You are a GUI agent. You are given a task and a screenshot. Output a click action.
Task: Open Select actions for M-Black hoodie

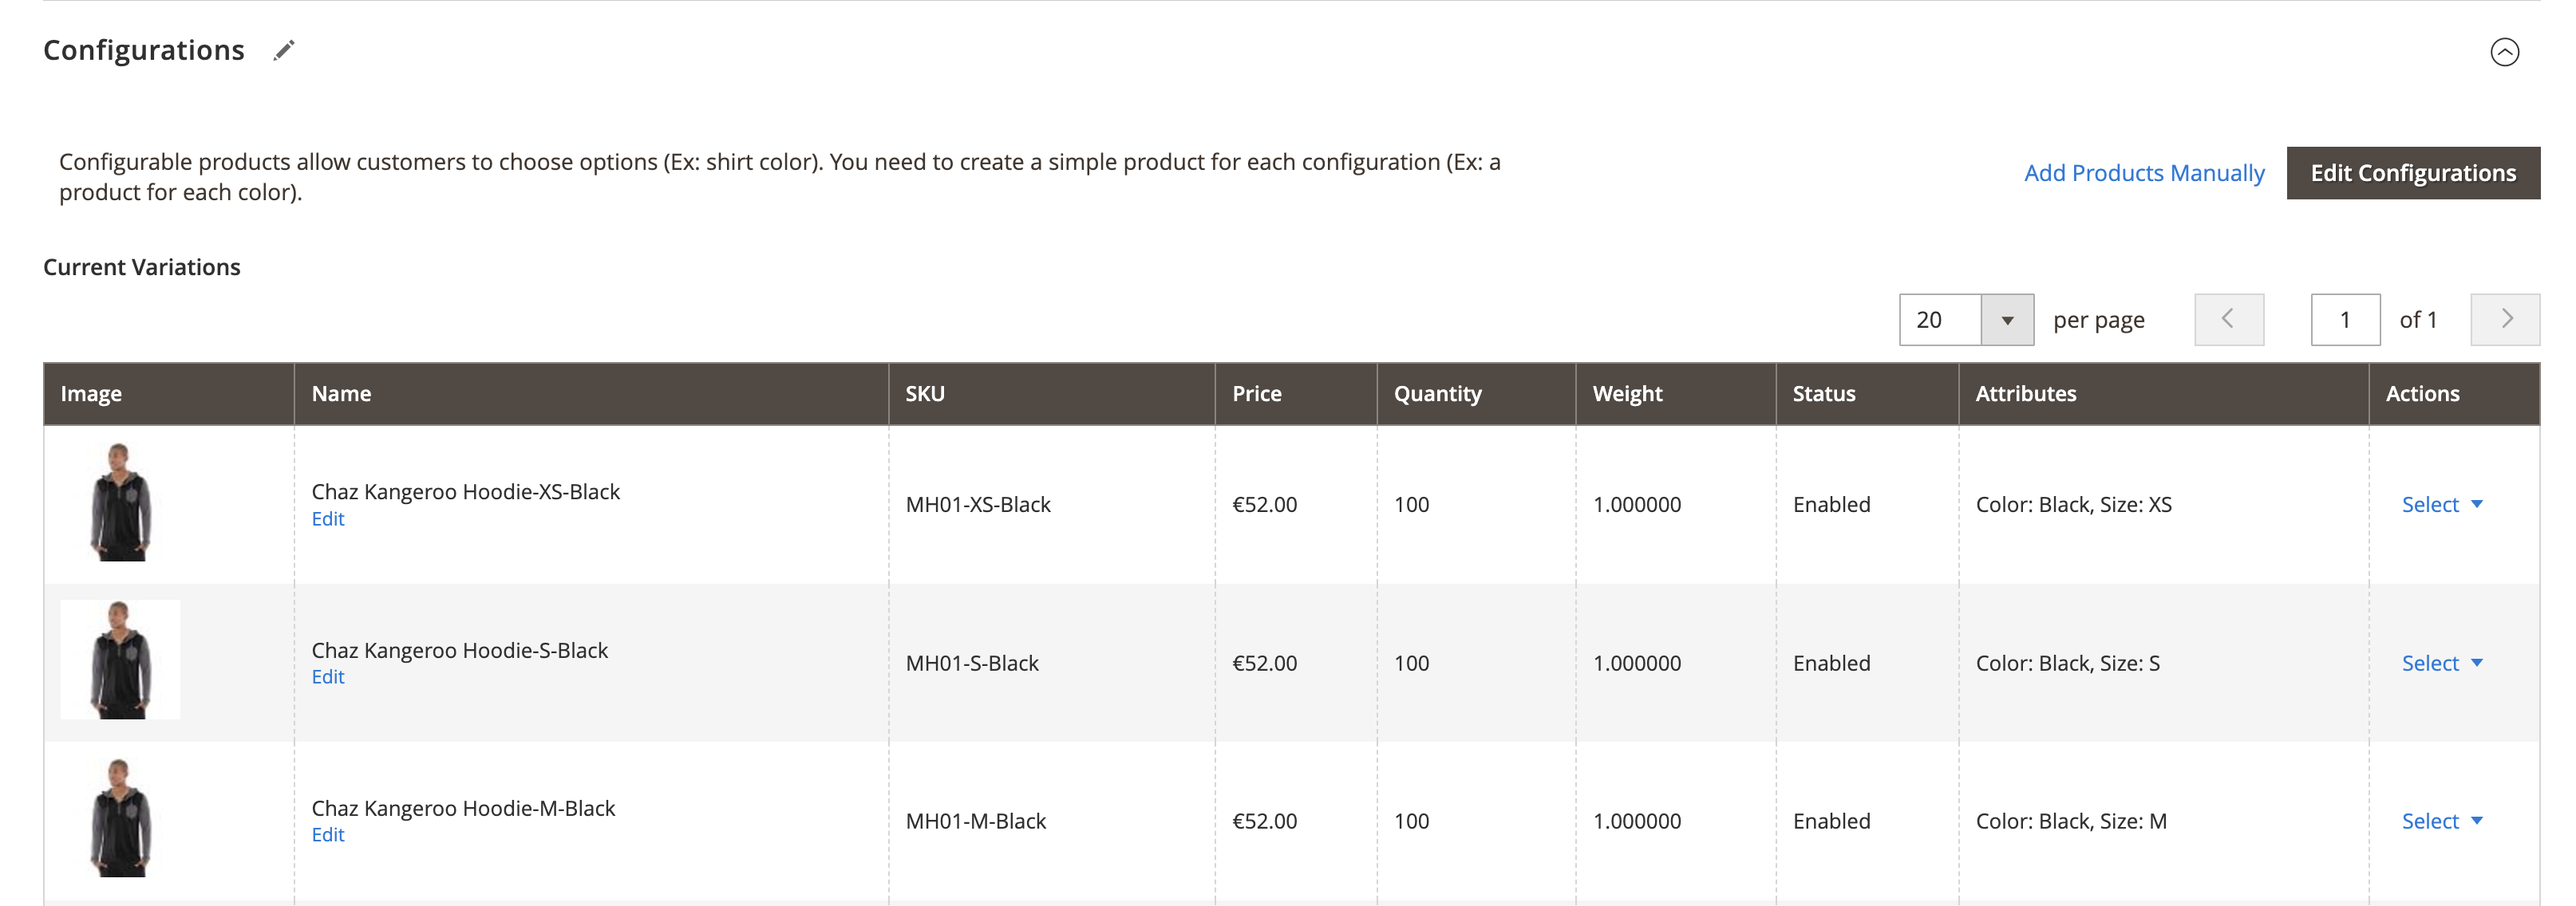click(x=2441, y=821)
